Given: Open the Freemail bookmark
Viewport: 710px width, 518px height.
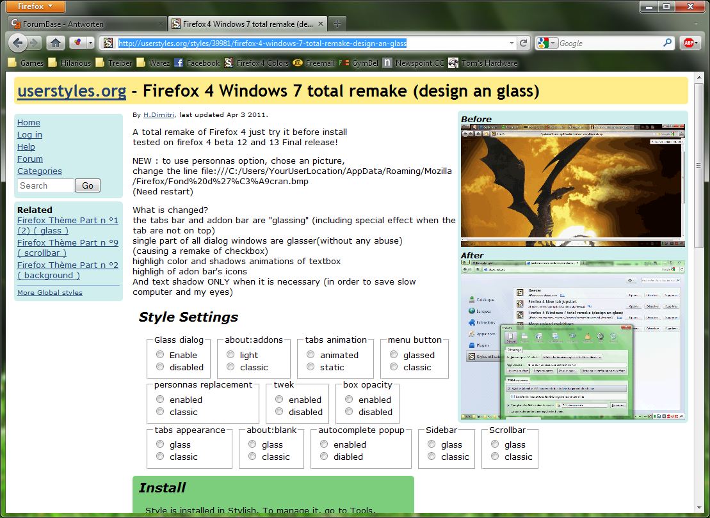Looking at the screenshot, I should tap(314, 63).
